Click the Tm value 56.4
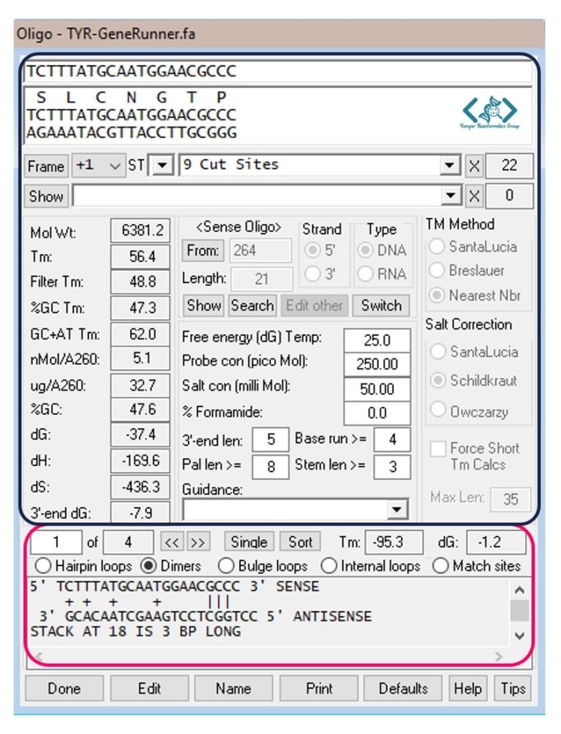 click(x=140, y=257)
